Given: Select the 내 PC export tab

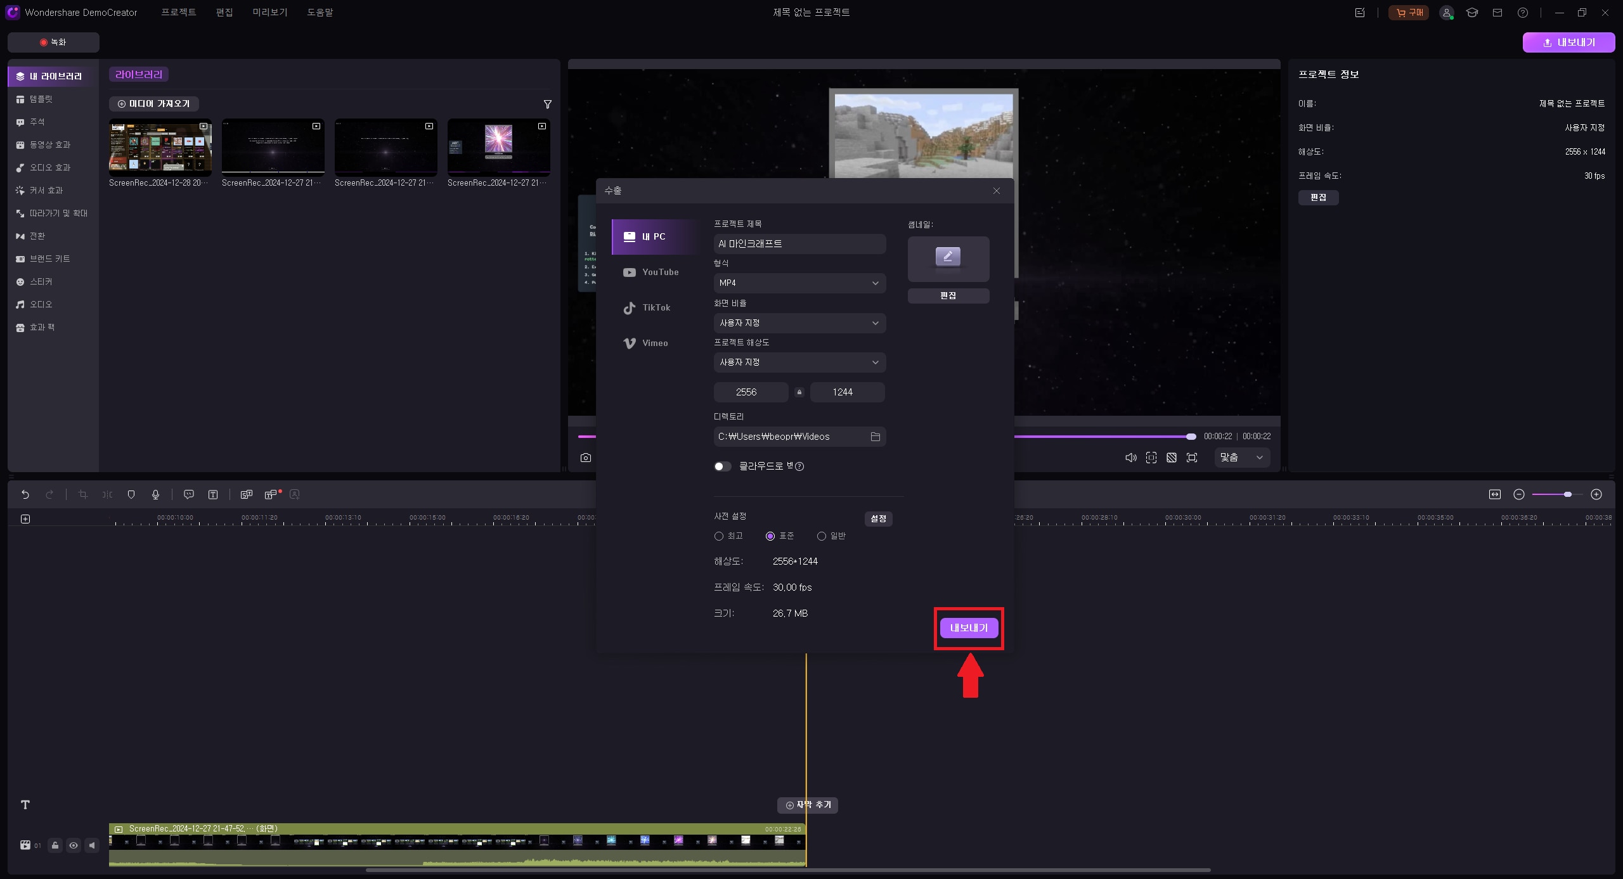Looking at the screenshot, I should point(656,237).
